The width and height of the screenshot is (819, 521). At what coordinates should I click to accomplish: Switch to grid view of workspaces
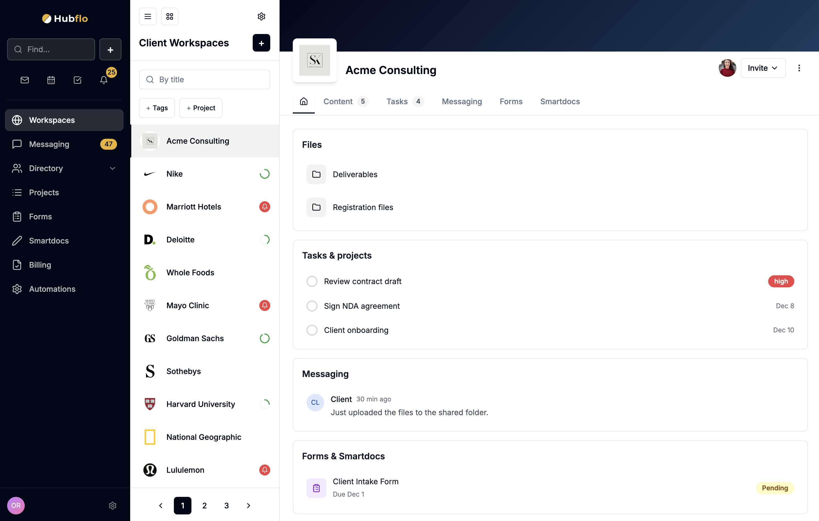(x=169, y=16)
